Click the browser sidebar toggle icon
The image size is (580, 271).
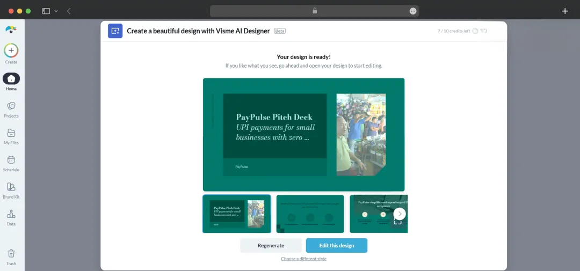point(46,11)
